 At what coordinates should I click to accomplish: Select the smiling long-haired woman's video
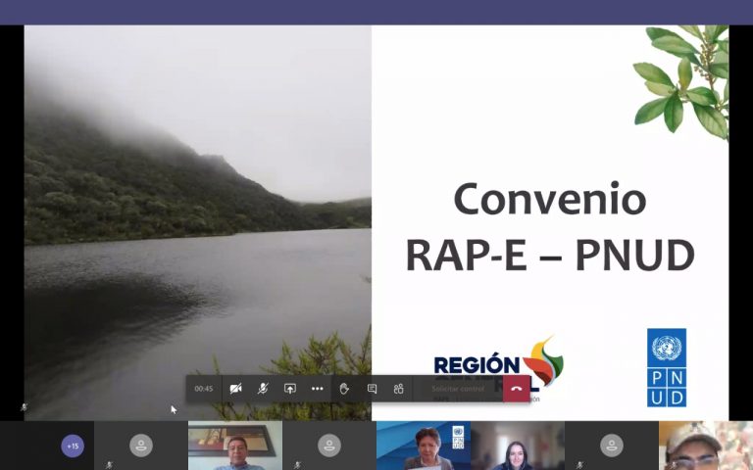(517, 446)
